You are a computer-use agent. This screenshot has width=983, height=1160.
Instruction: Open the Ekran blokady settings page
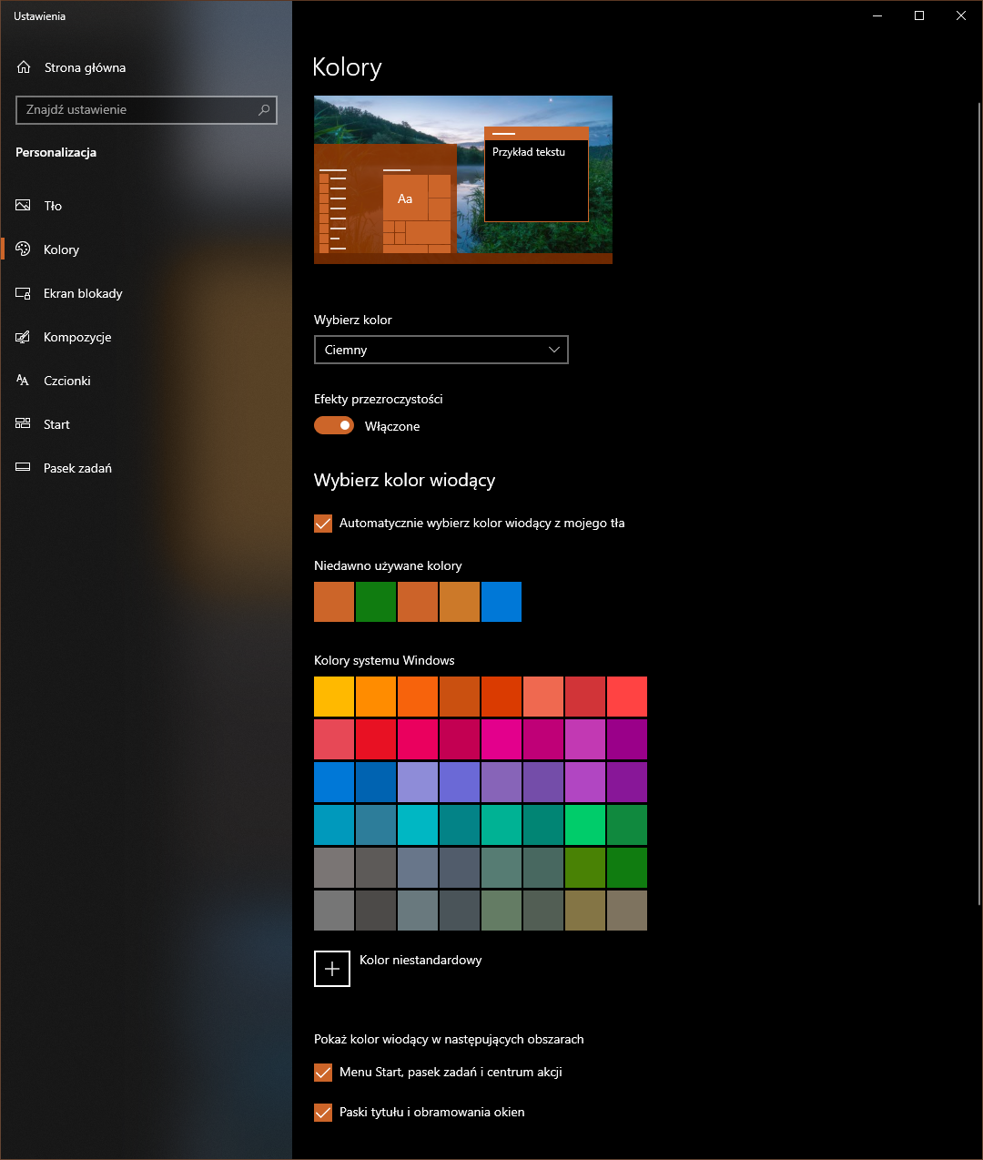click(x=83, y=293)
